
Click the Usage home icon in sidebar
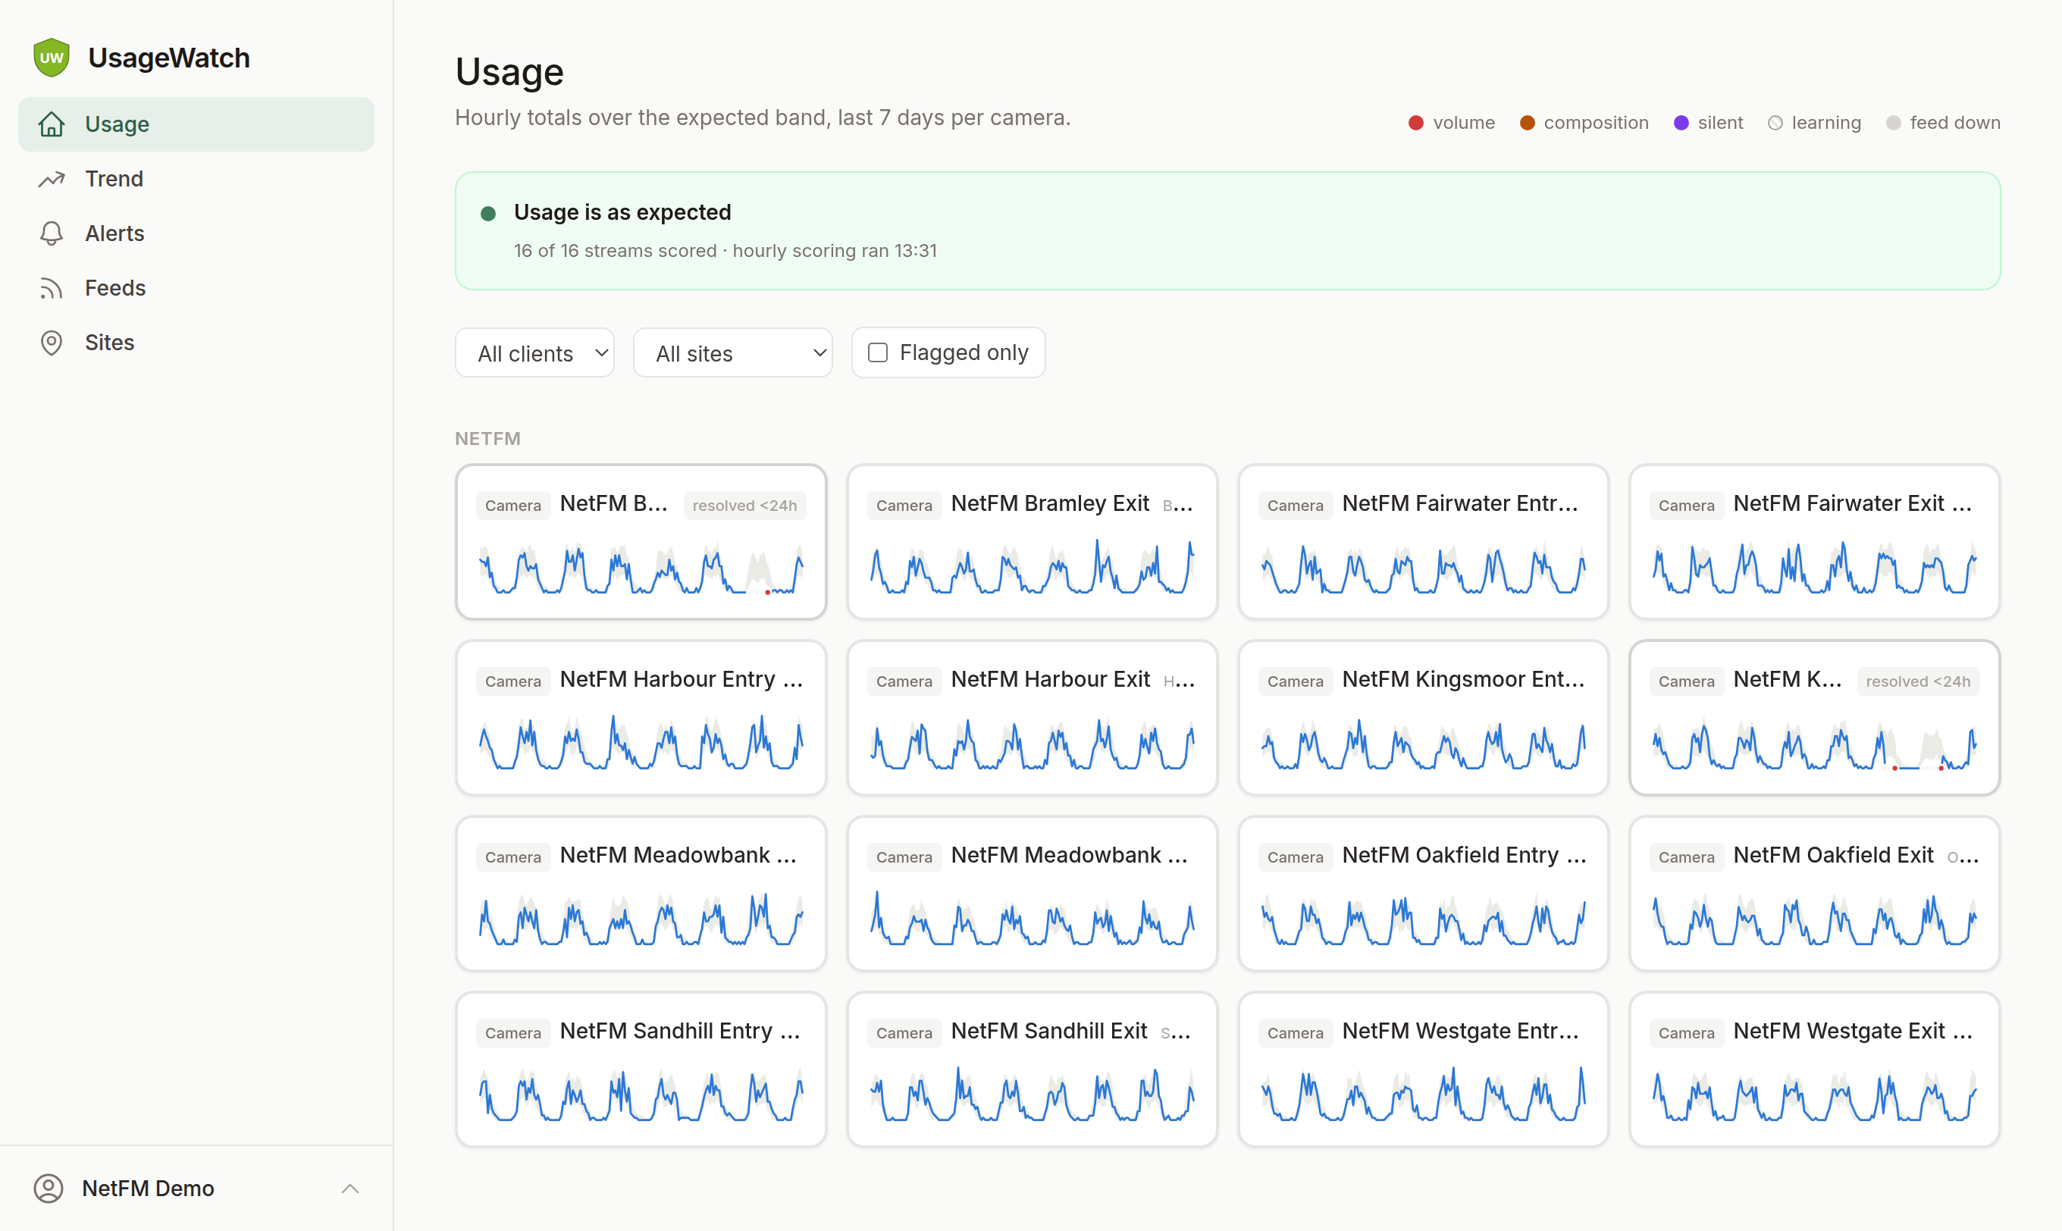[x=52, y=124]
